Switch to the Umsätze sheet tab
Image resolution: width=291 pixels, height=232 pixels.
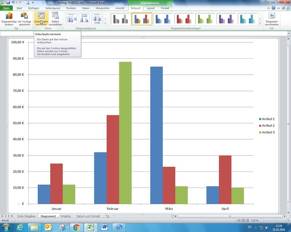[x=66, y=216]
